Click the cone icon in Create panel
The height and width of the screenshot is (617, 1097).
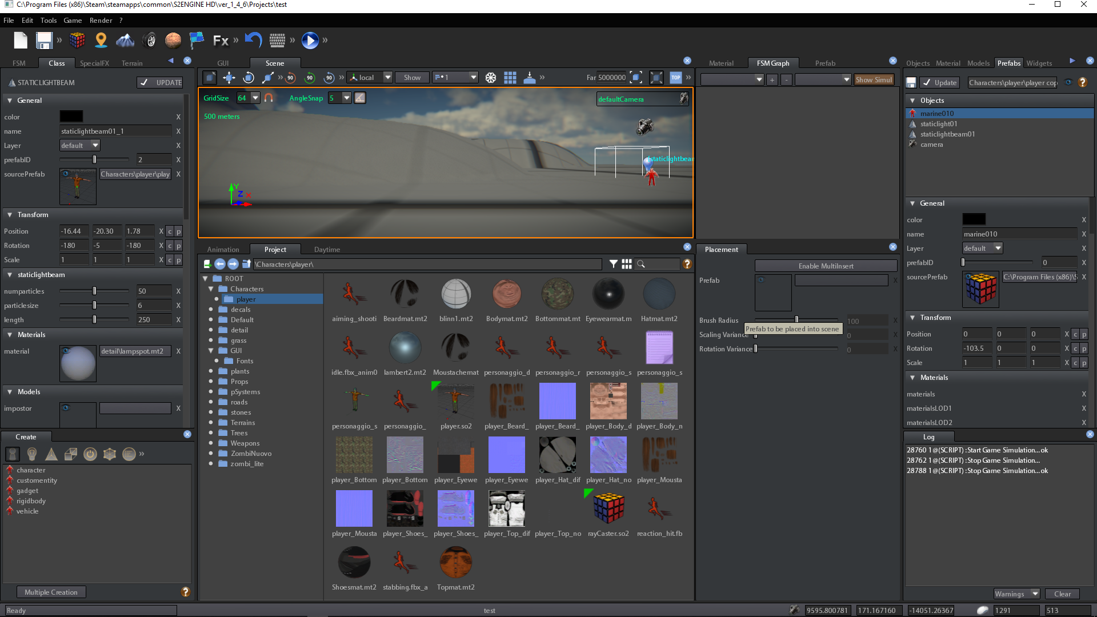(51, 454)
